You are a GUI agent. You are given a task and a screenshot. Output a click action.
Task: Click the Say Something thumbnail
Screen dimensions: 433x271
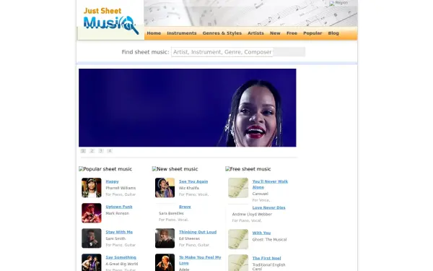point(92,262)
